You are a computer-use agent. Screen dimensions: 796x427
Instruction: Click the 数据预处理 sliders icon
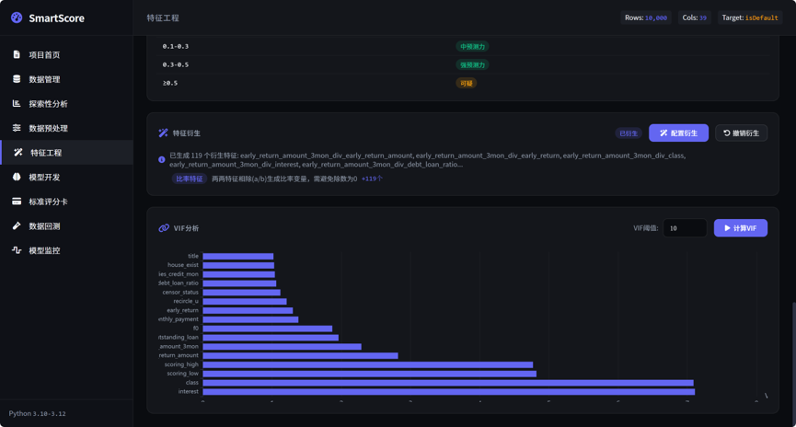coord(17,127)
